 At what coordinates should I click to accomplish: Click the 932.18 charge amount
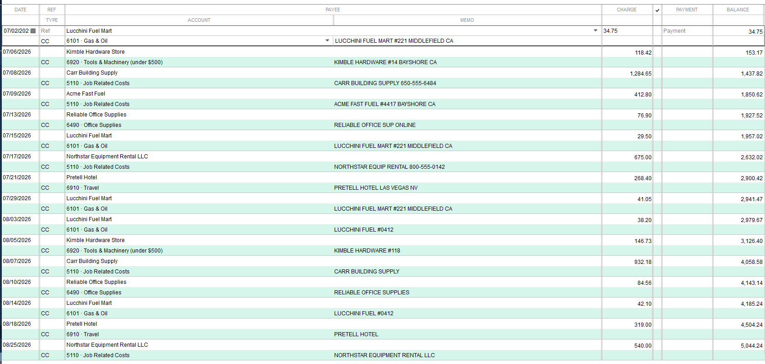643,262
